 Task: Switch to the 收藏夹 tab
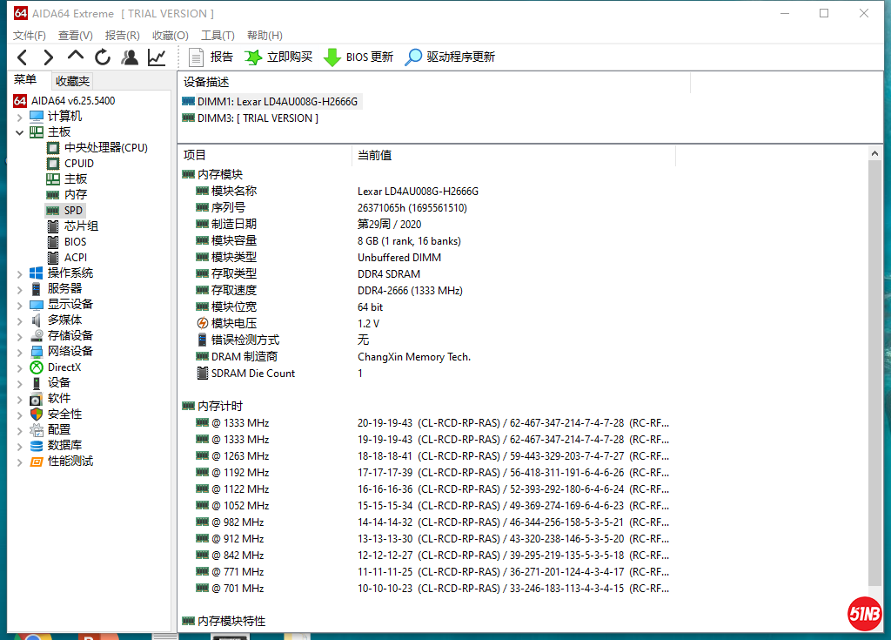pos(72,81)
